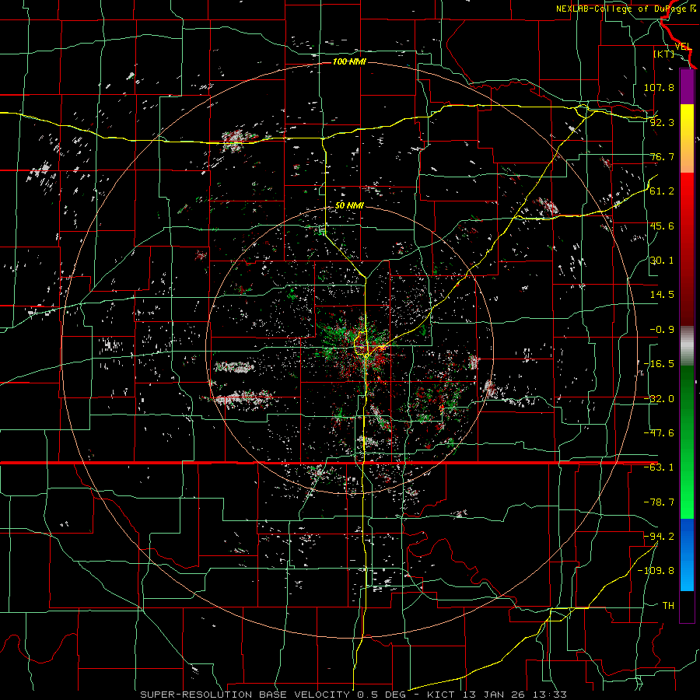Select the [KT] units label
The image size is (700, 700).
point(664,54)
